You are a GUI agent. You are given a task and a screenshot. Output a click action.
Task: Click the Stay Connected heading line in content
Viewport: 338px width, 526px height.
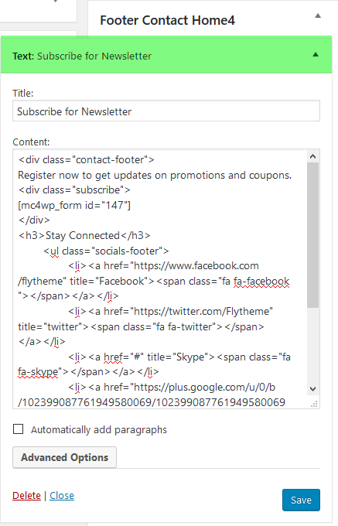coord(84,235)
